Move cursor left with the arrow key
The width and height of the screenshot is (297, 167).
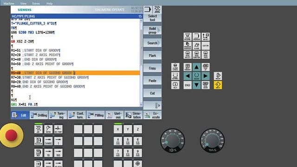[187, 76]
